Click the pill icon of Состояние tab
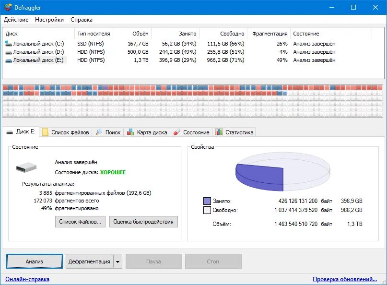387x285 pixels. (177, 132)
